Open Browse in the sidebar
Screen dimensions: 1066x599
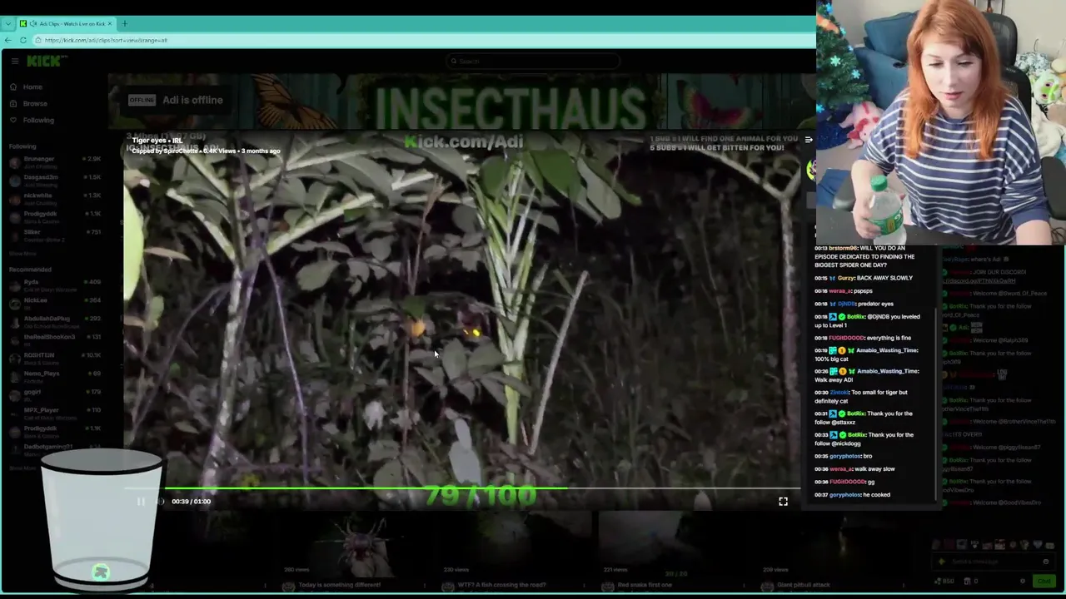[35, 103]
